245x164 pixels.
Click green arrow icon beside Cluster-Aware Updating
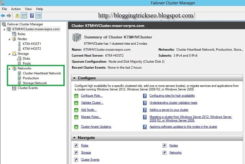76,127
